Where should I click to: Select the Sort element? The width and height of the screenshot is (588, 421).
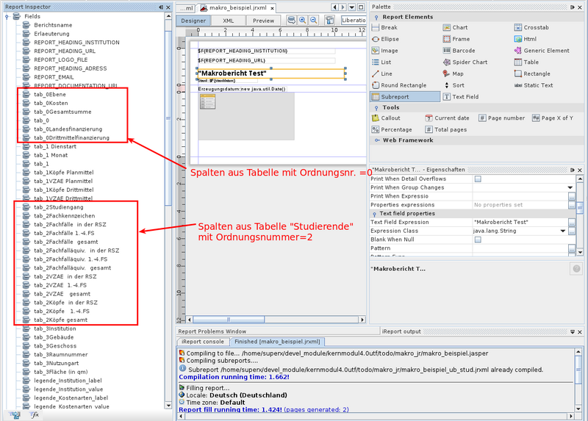(453, 85)
